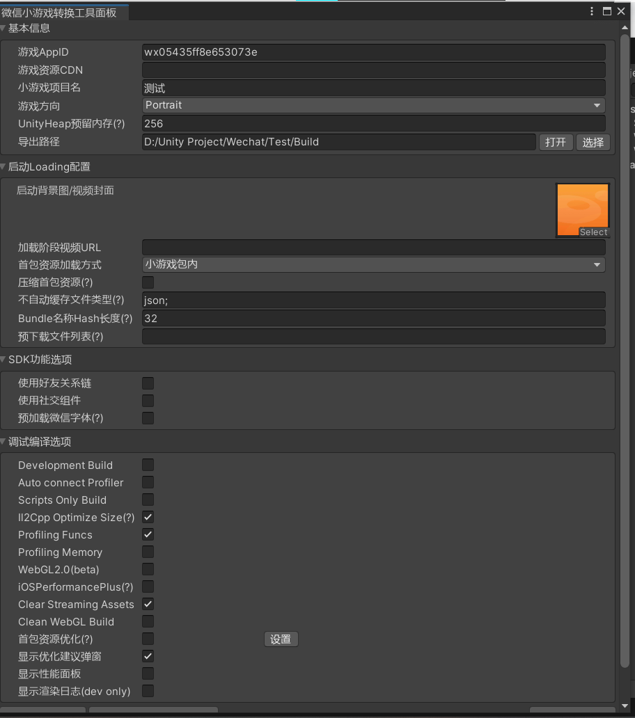635x718 pixels.
Task: Maximize the conversion tool panel
Action: [606, 11]
